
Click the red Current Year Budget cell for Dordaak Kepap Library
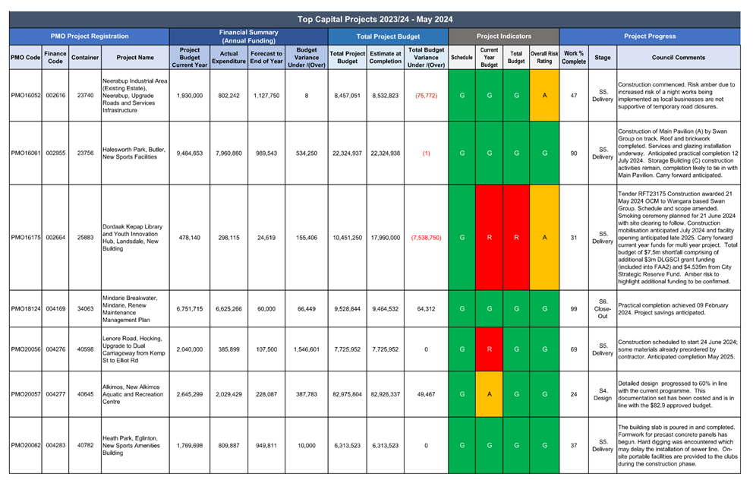click(489, 237)
